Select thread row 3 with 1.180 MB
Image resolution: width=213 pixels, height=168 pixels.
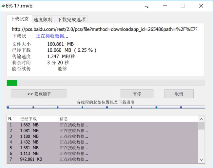pos(103,136)
